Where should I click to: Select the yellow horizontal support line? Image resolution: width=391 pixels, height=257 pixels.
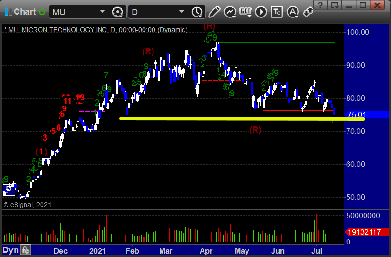click(242, 119)
